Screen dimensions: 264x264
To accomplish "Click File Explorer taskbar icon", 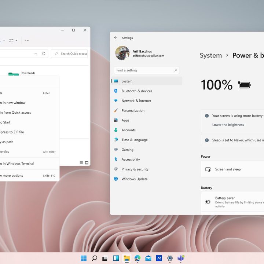I will pyautogui.click(x=126, y=258).
